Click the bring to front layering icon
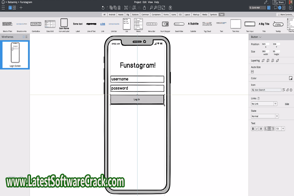 (263, 60)
